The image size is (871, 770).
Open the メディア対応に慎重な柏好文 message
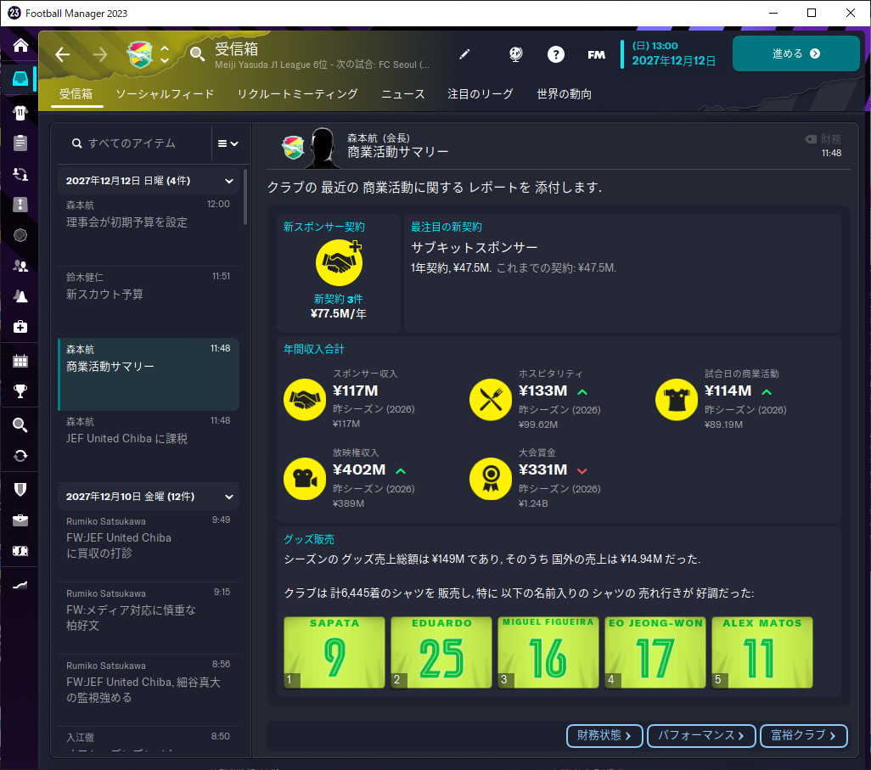coord(149,618)
